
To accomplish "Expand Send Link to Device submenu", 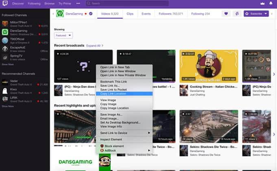I will (124, 133).
